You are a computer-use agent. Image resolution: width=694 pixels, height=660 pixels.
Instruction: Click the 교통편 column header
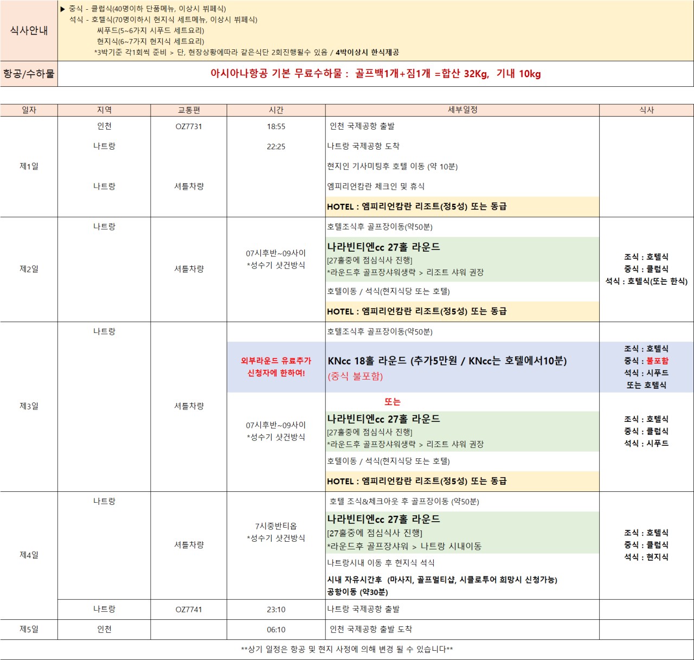click(x=189, y=110)
